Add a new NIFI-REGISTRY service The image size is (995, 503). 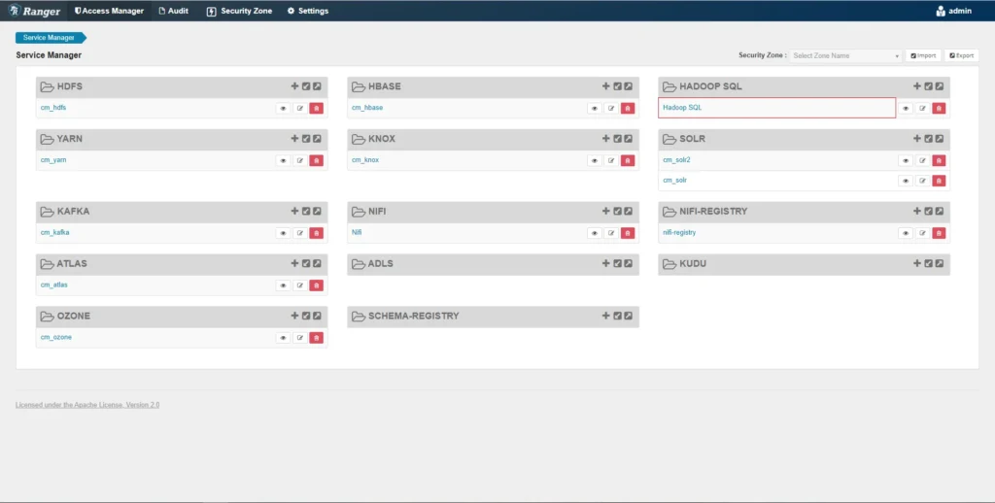pyautogui.click(x=917, y=212)
